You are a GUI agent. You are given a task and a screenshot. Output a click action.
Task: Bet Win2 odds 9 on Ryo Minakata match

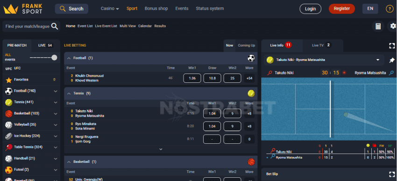point(232,126)
